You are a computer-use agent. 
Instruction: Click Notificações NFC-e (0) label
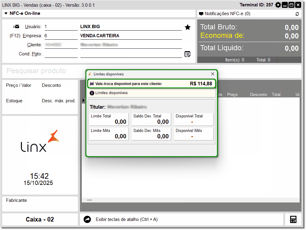(x=227, y=14)
